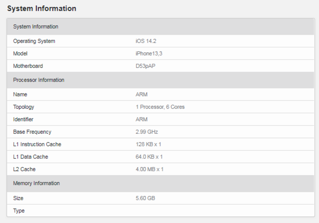Click the 'L1 Data Cache' label

click(31, 157)
